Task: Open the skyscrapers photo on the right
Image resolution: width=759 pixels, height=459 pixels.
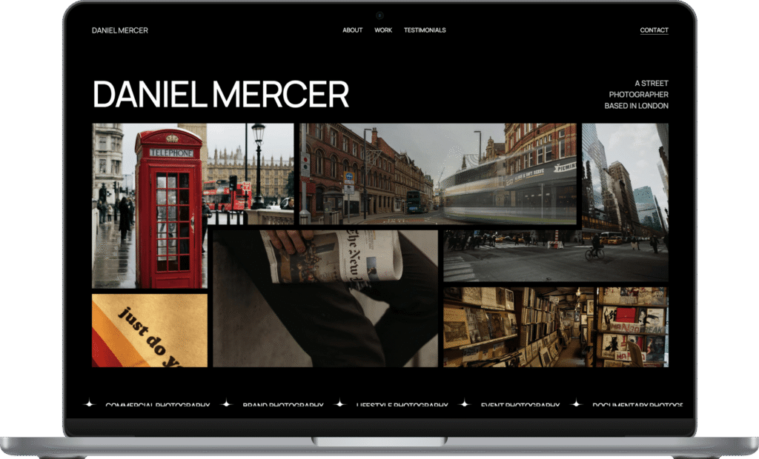Action: [x=625, y=176]
